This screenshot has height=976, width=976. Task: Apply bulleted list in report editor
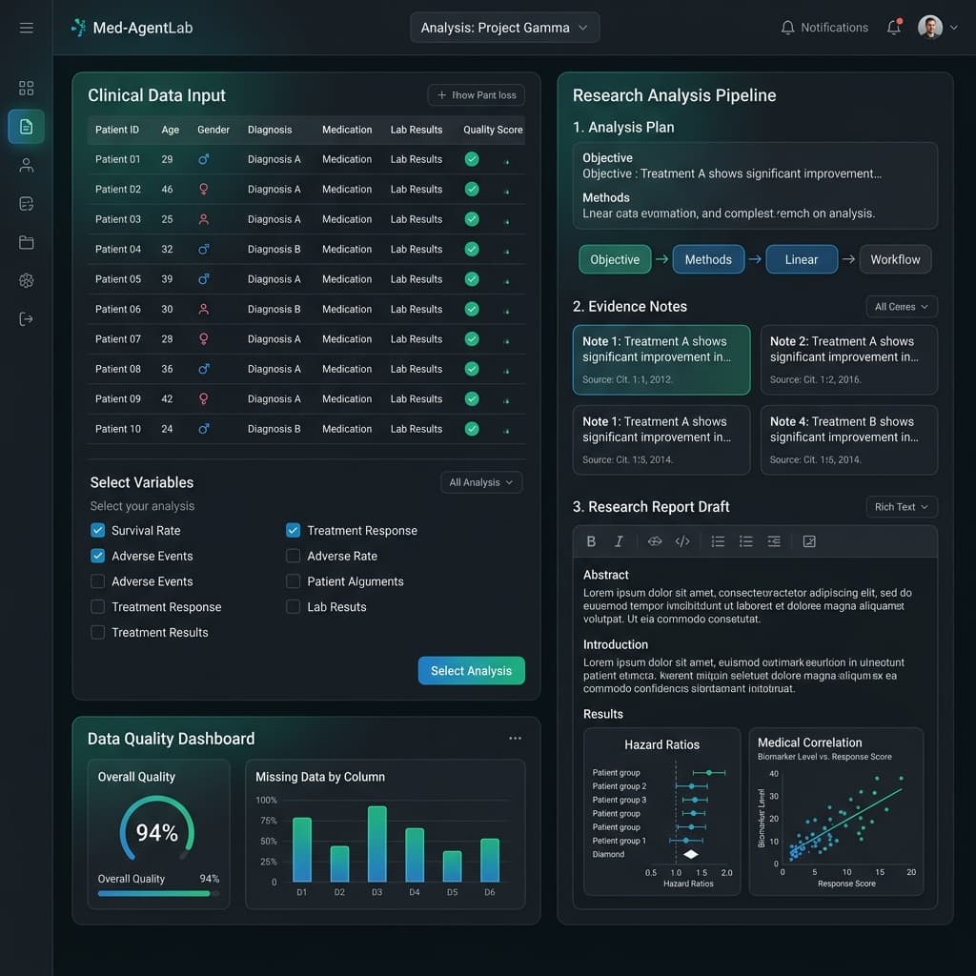pos(745,541)
